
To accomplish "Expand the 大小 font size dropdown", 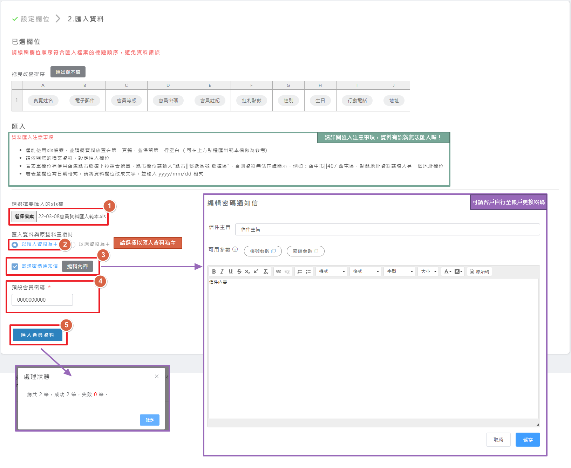I will point(428,271).
